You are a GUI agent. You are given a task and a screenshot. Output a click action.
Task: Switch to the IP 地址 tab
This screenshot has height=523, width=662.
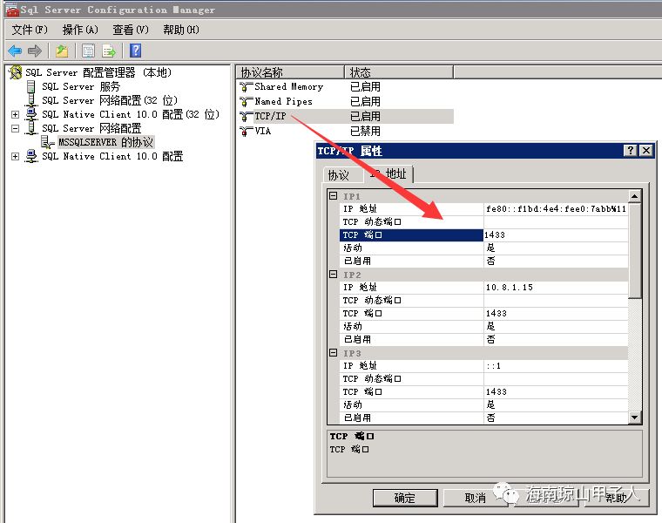[x=388, y=173]
